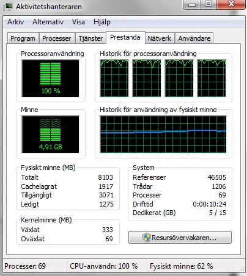The width and height of the screenshot is (247, 276).
Task: Click the Processoranvändning CPU meter showing 100 %
Action: pos(50,79)
